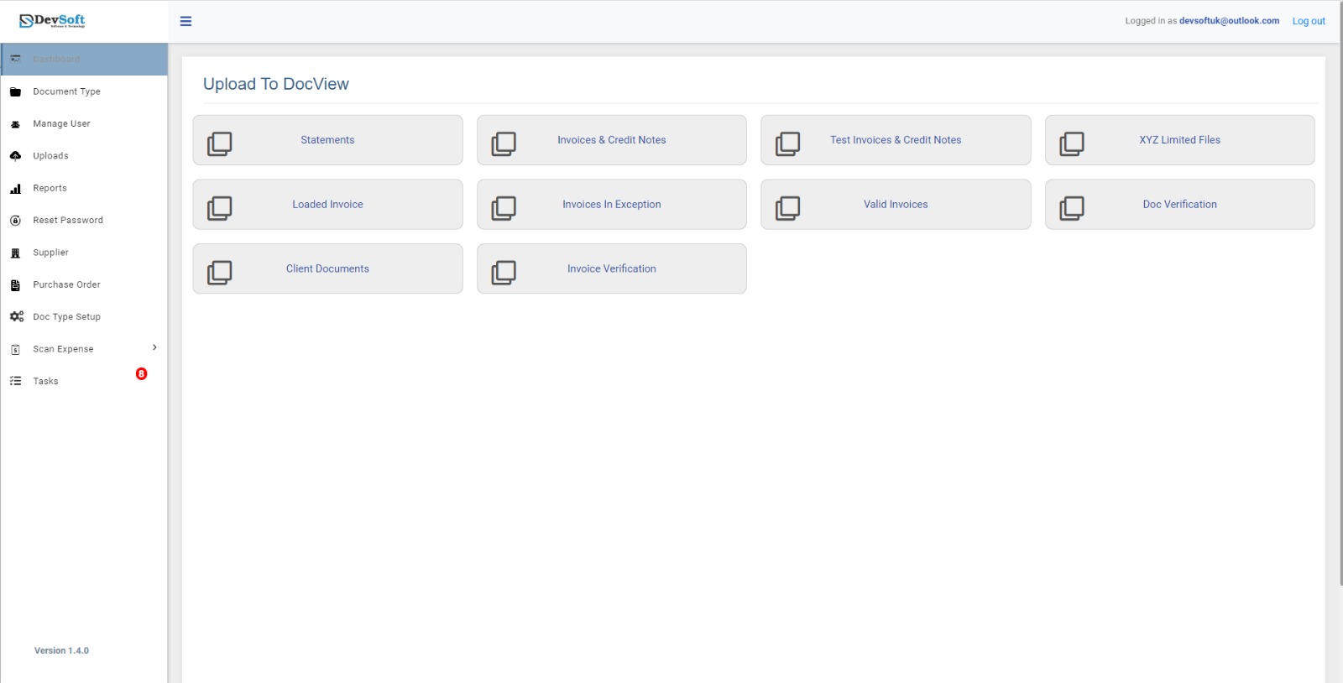Click the Log out link
Screen dimensions: 1343x683
coord(1308,21)
